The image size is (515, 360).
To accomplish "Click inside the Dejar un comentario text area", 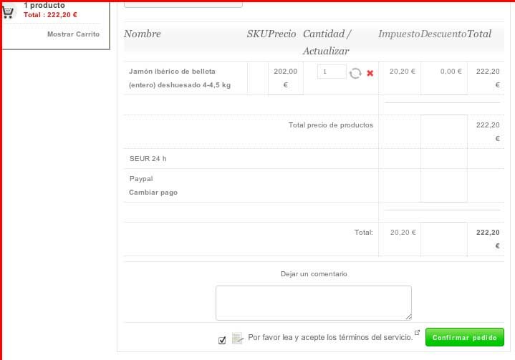I will pos(313,303).
